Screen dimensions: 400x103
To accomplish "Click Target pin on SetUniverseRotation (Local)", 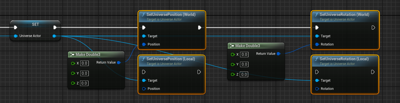I will pyautogui.click(x=317, y=80).
